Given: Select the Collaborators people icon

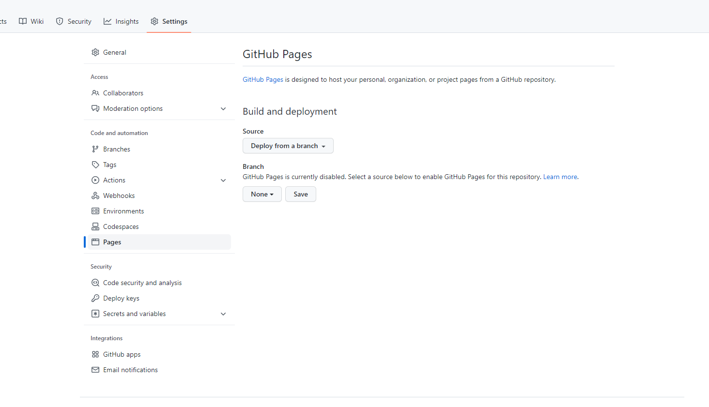Looking at the screenshot, I should click(x=95, y=92).
